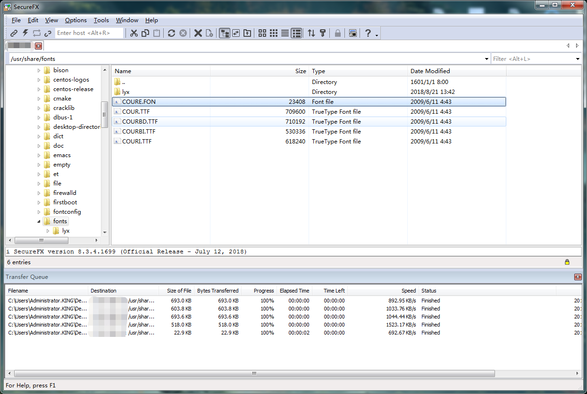Sort files by Size column header

point(259,71)
